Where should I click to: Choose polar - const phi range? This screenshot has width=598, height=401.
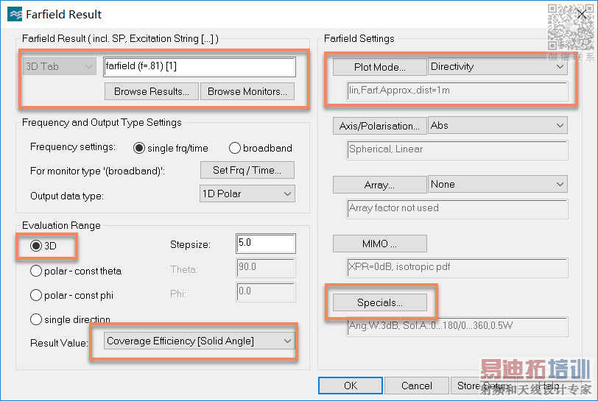[71, 295]
